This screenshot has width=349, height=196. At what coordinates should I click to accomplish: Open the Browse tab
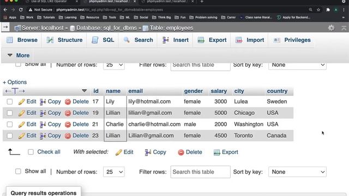[x=22, y=40]
